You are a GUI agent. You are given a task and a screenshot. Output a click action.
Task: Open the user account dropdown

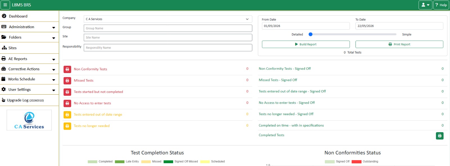tap(425, 5)
